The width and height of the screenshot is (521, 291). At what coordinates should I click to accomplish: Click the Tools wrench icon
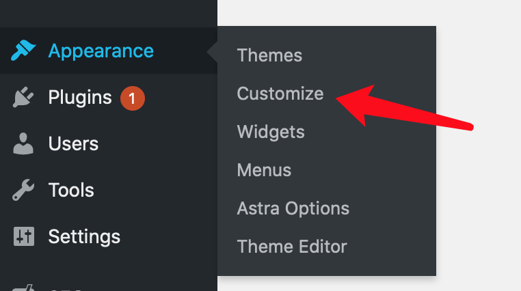pos(23,190)
